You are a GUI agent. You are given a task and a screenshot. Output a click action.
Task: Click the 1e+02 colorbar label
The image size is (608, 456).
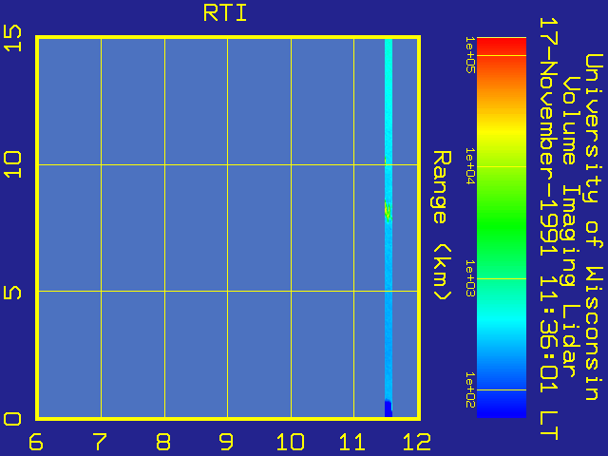pos(470,389)
